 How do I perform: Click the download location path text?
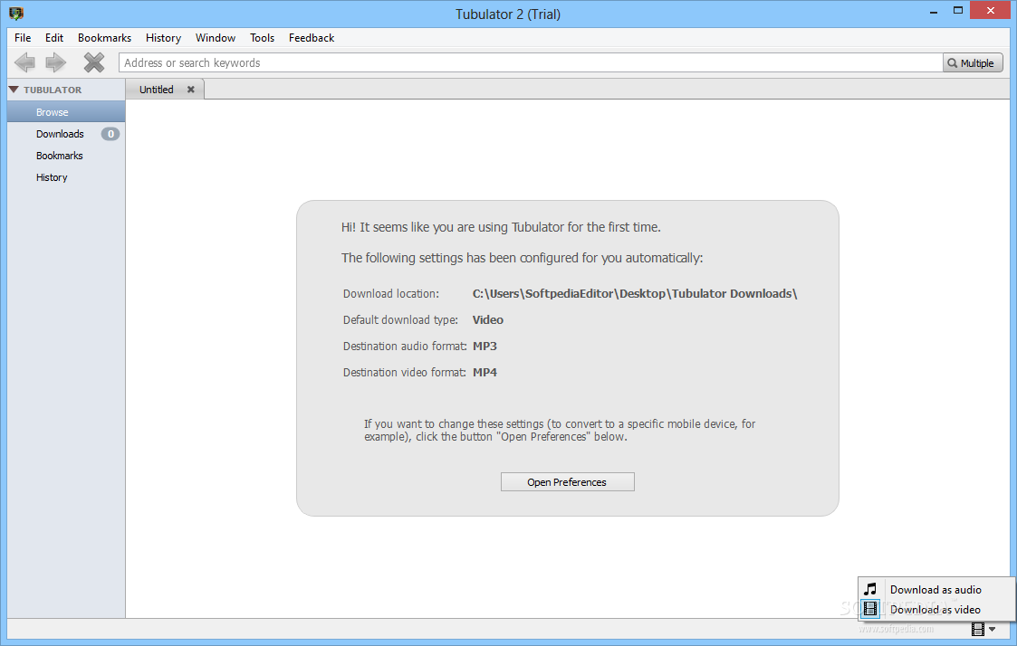pyautogui.click(x=635, y=293)
